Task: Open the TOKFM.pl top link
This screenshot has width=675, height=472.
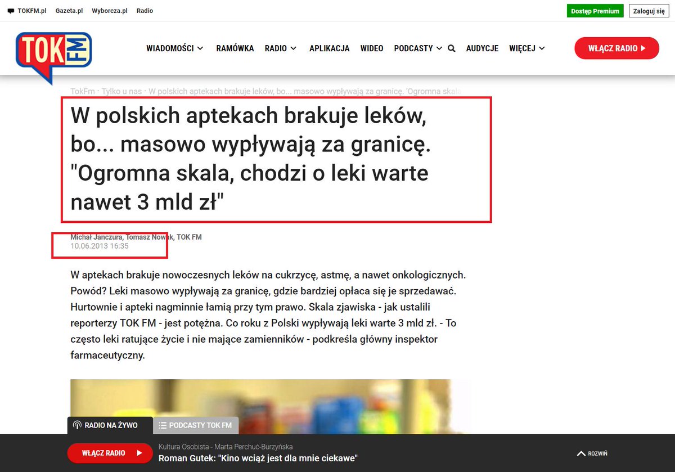Action: pyautogui.click(x=32, y=11)
